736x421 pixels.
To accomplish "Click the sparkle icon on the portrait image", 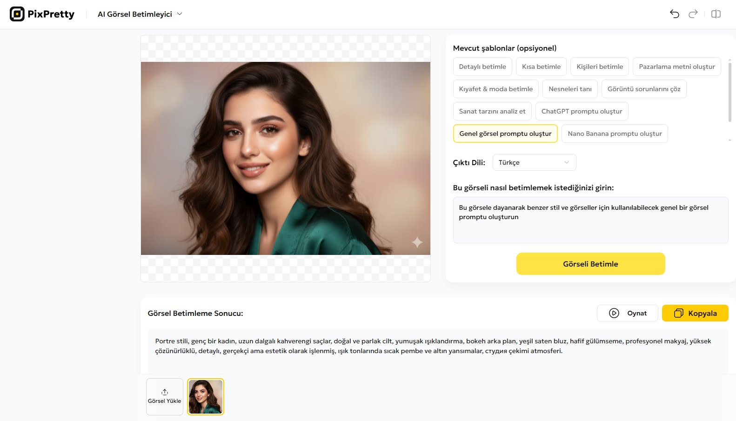I will pyautogui.click(x=417, y=242).
